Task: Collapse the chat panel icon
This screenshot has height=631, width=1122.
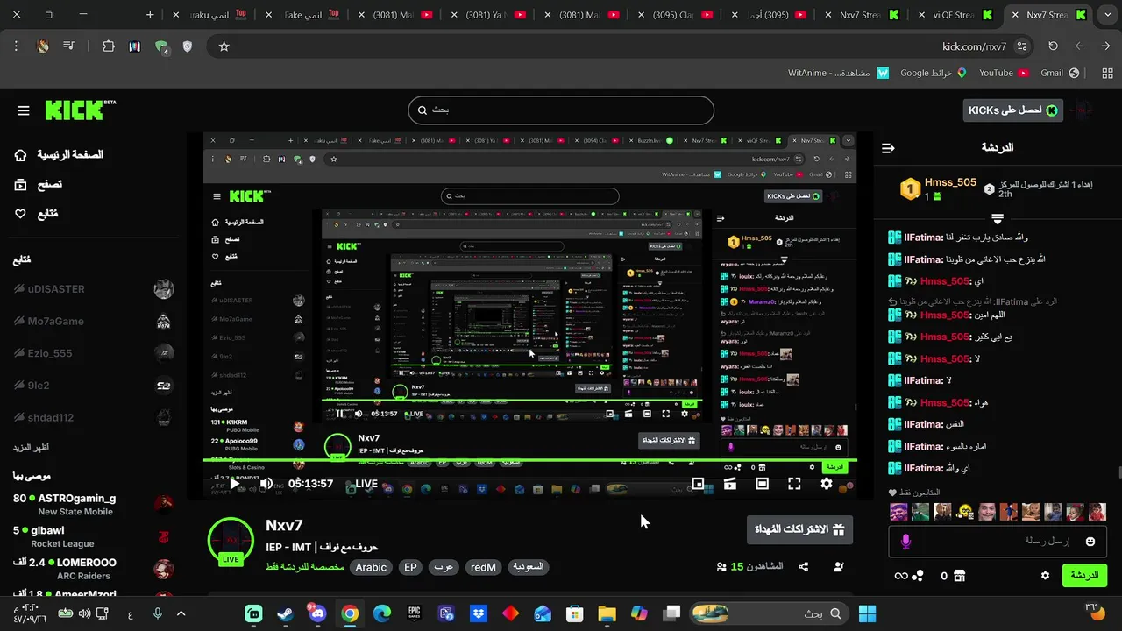Action: click(888, 148)
